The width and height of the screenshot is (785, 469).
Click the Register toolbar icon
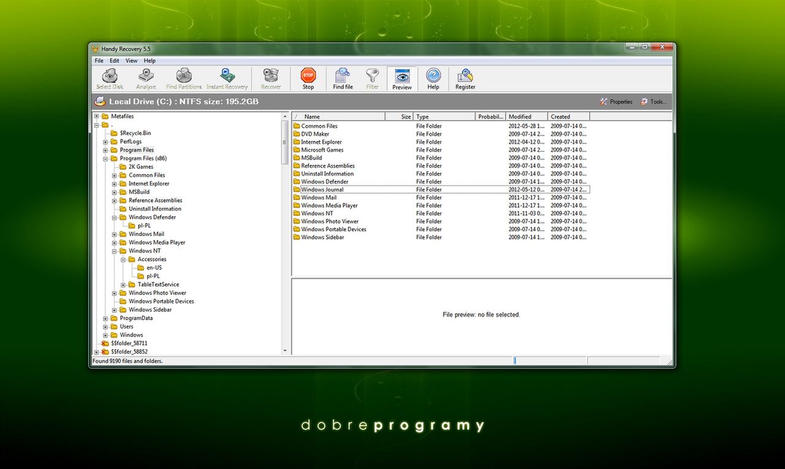[465, 75]
